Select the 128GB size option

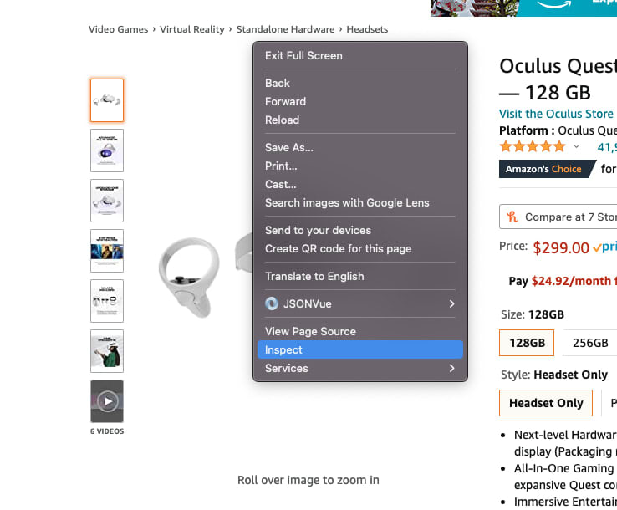point(527,343)
